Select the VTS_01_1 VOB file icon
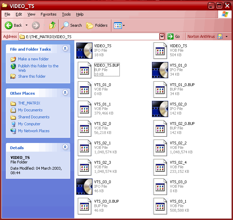The height and width of the screenshot is (220, 233). 84,109
